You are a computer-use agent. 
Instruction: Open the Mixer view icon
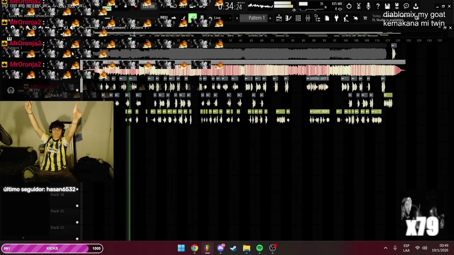tap(308, 18)
